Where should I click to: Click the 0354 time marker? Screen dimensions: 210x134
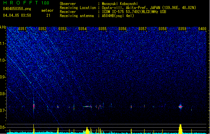point(82,29)
